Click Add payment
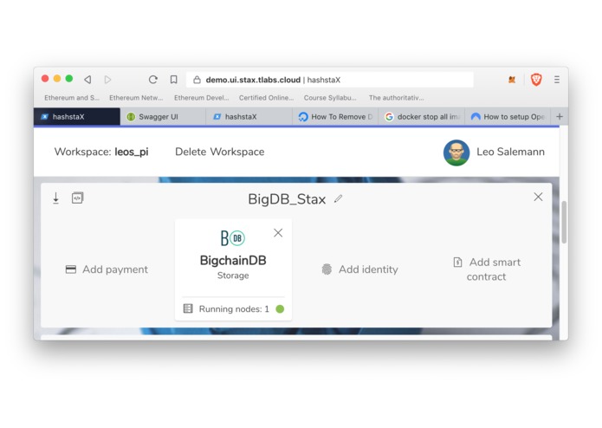The image size is (602, 428). point(107,269)
